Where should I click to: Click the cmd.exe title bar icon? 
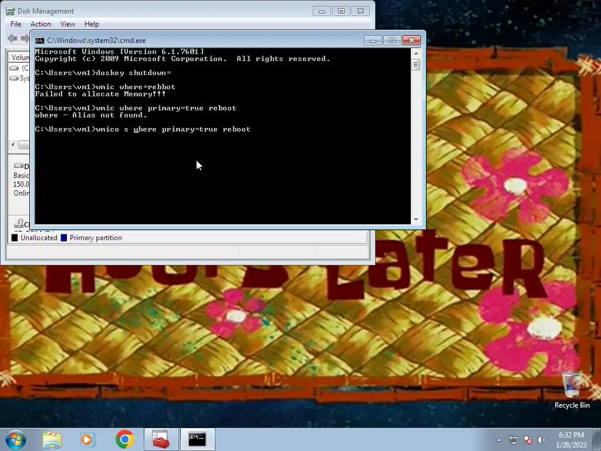tap(39, 41)
